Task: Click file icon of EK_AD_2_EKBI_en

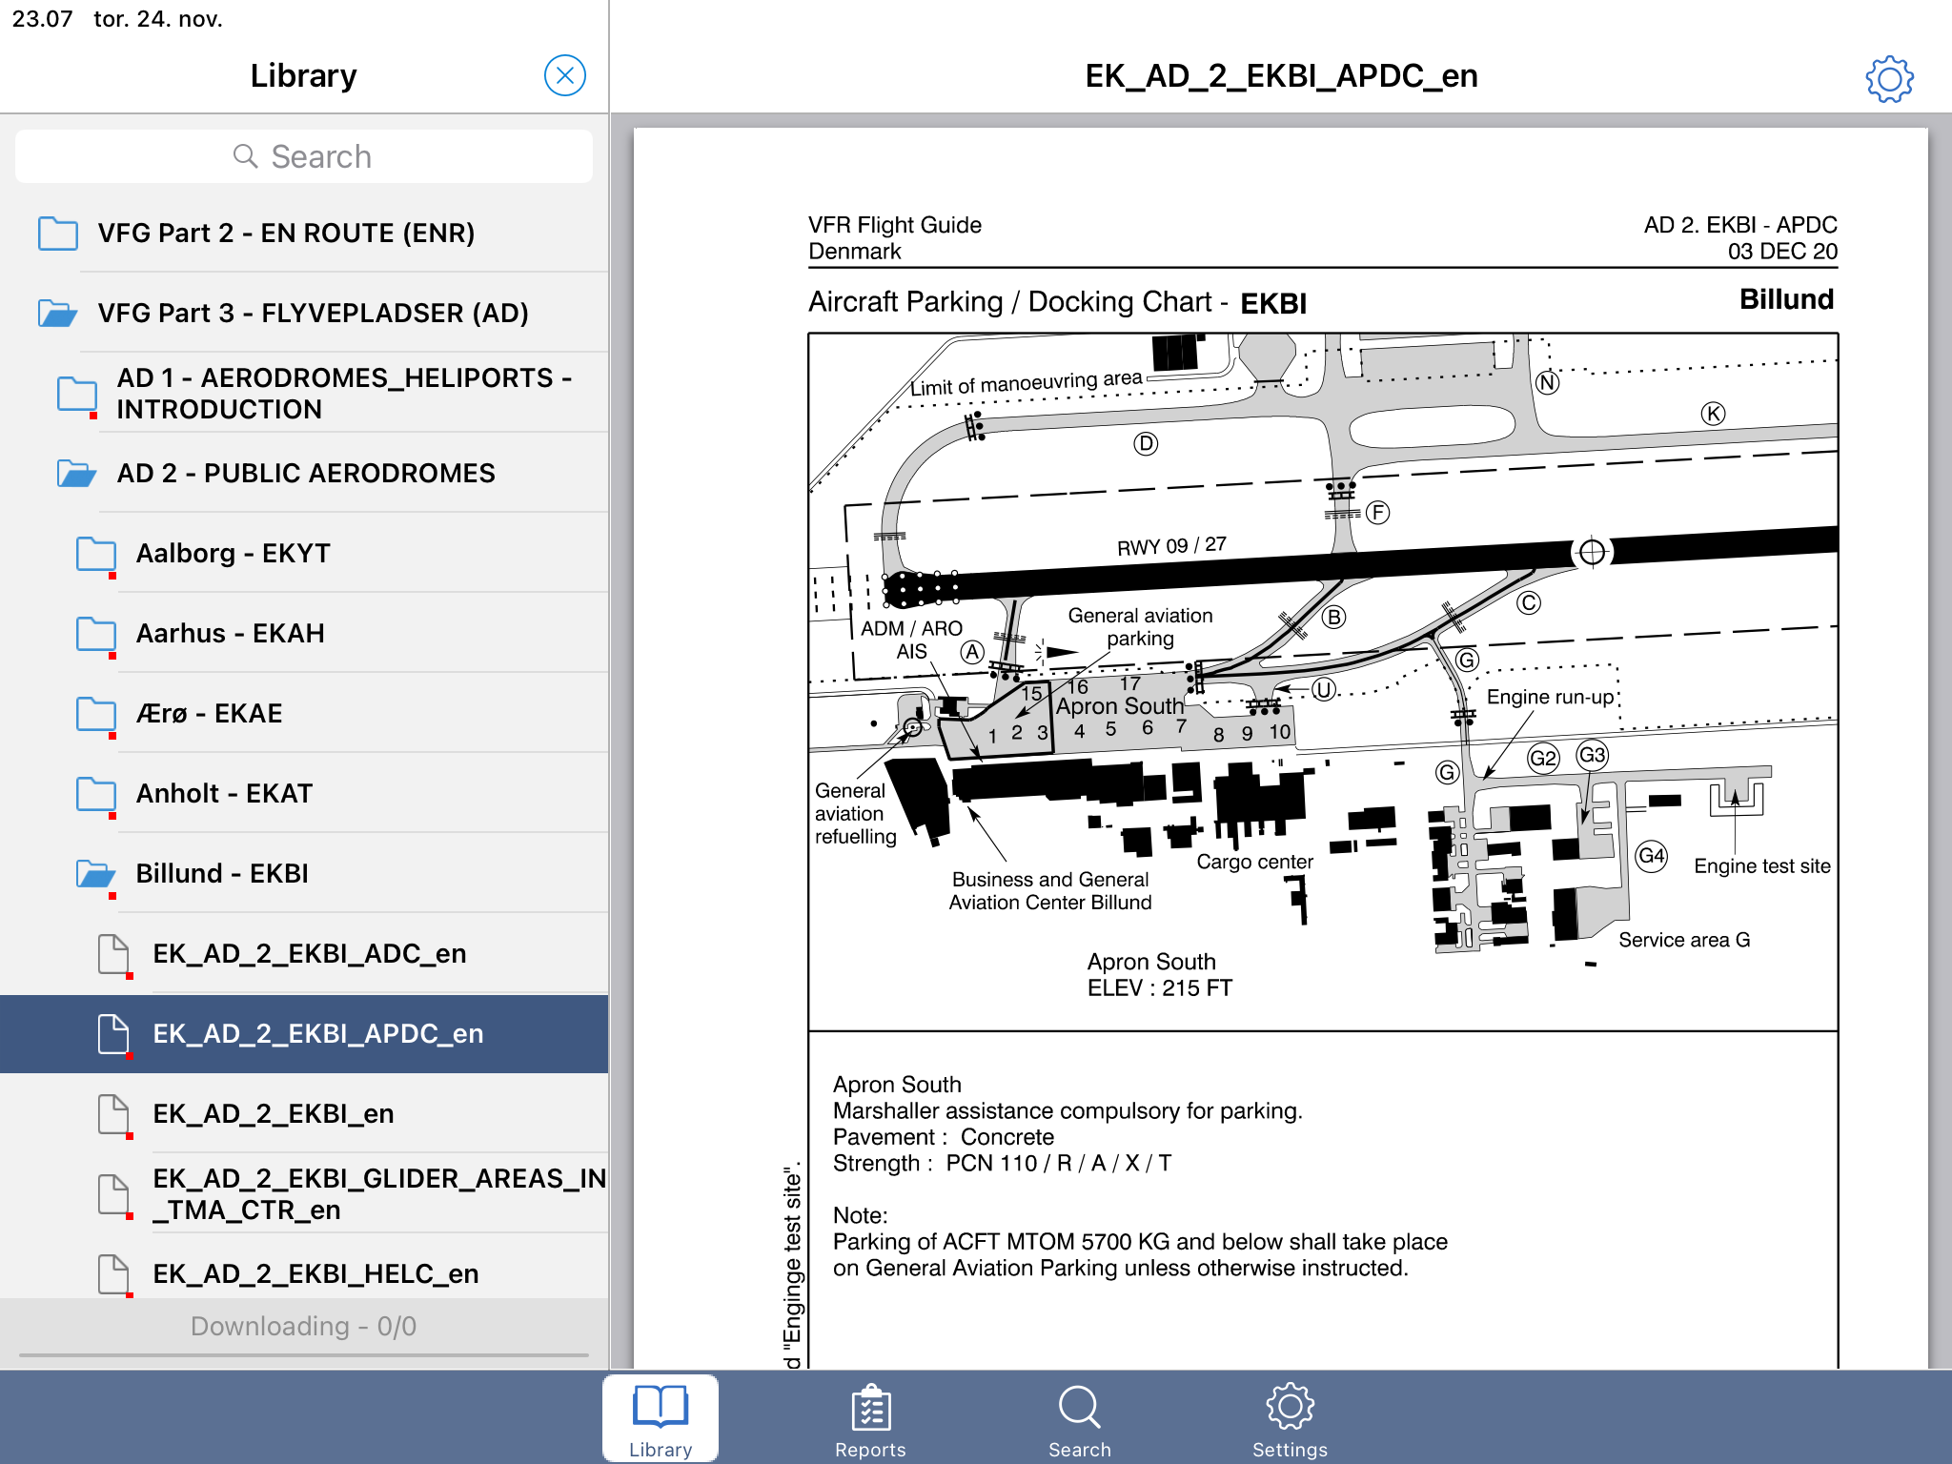Action: coord(114,1114)
